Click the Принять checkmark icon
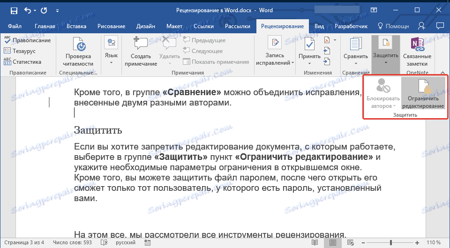This screenshot has width=450, height=248. tap(309, 44)
